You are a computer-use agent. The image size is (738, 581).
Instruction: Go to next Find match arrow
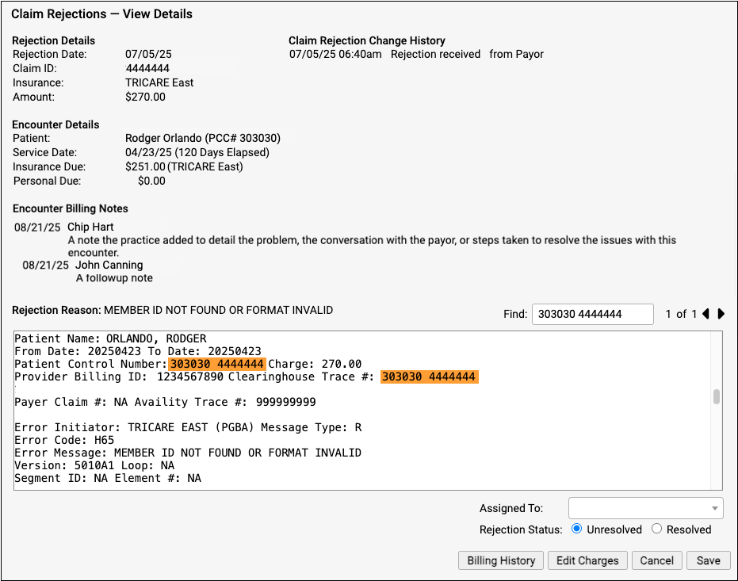[x=721, y=314]
